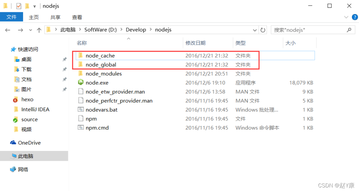The width and height of the screenshot is (359, 191).
Task: Switch to the 查看 (View) tab
Action: pyautogui.click(x=77, y=17)
